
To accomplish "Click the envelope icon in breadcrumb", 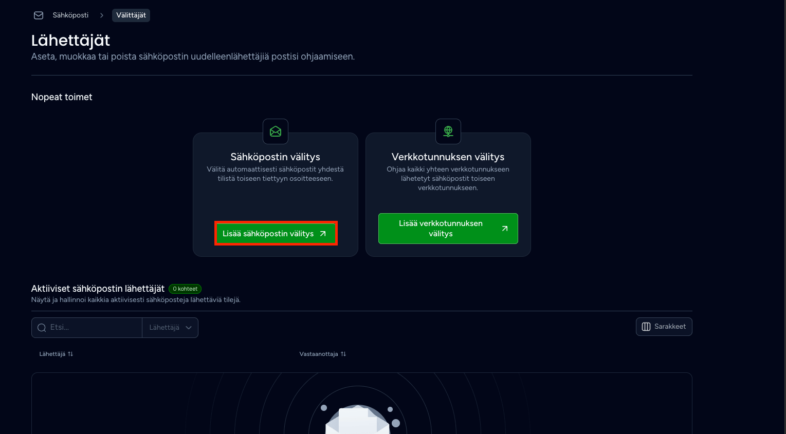I will tap(39, 15).
